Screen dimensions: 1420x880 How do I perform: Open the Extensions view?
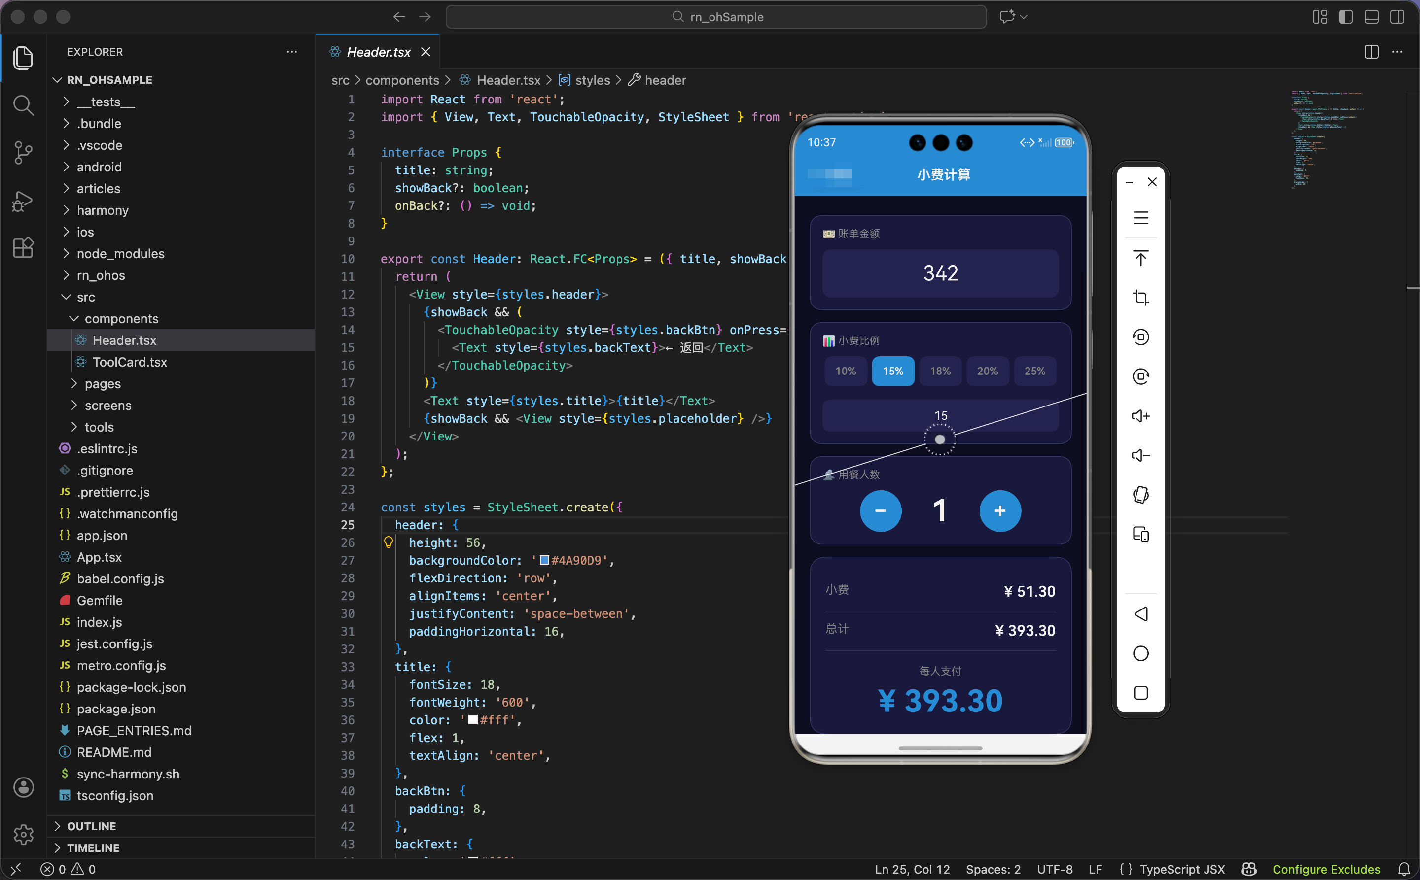coord(23,248)
